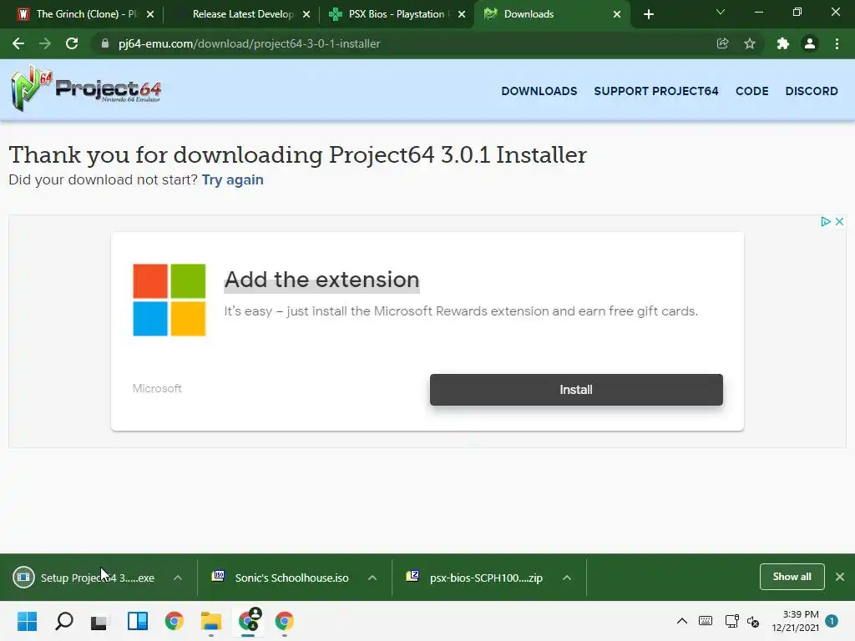Open the Chrome three-dot menu
The image size is (855, 641).
(837, 43)
